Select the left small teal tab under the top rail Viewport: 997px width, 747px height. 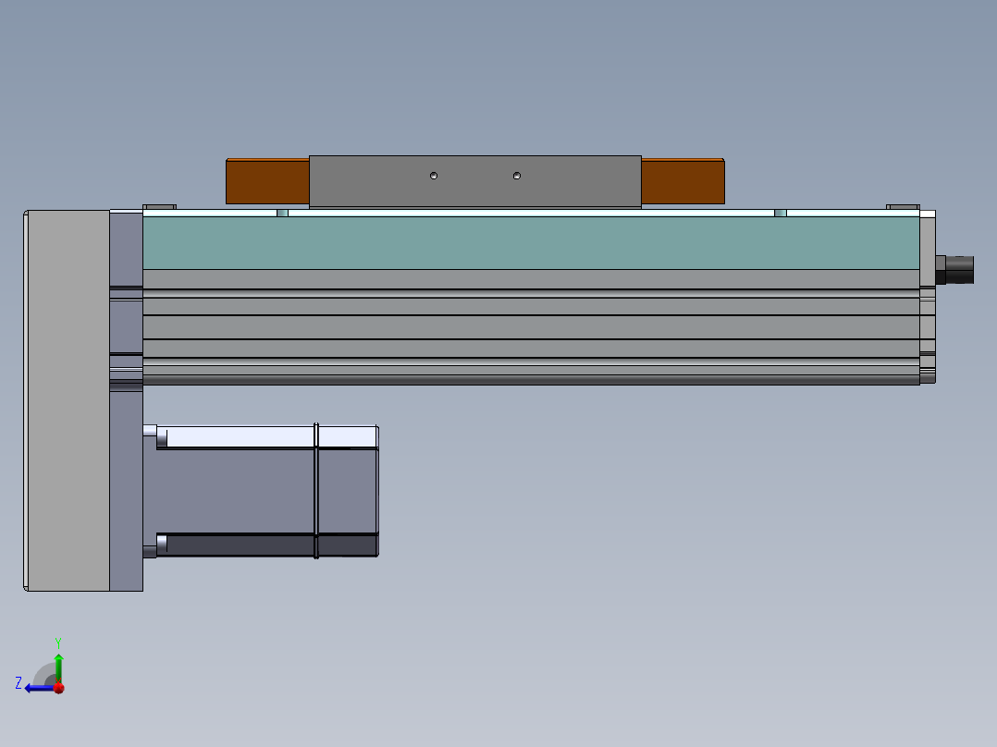(282, 213)
